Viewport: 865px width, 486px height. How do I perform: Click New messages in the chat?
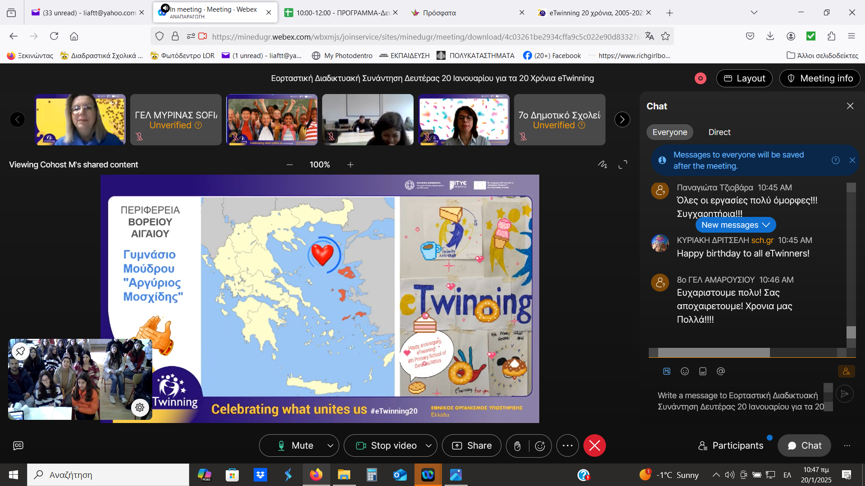coord(736,225)
